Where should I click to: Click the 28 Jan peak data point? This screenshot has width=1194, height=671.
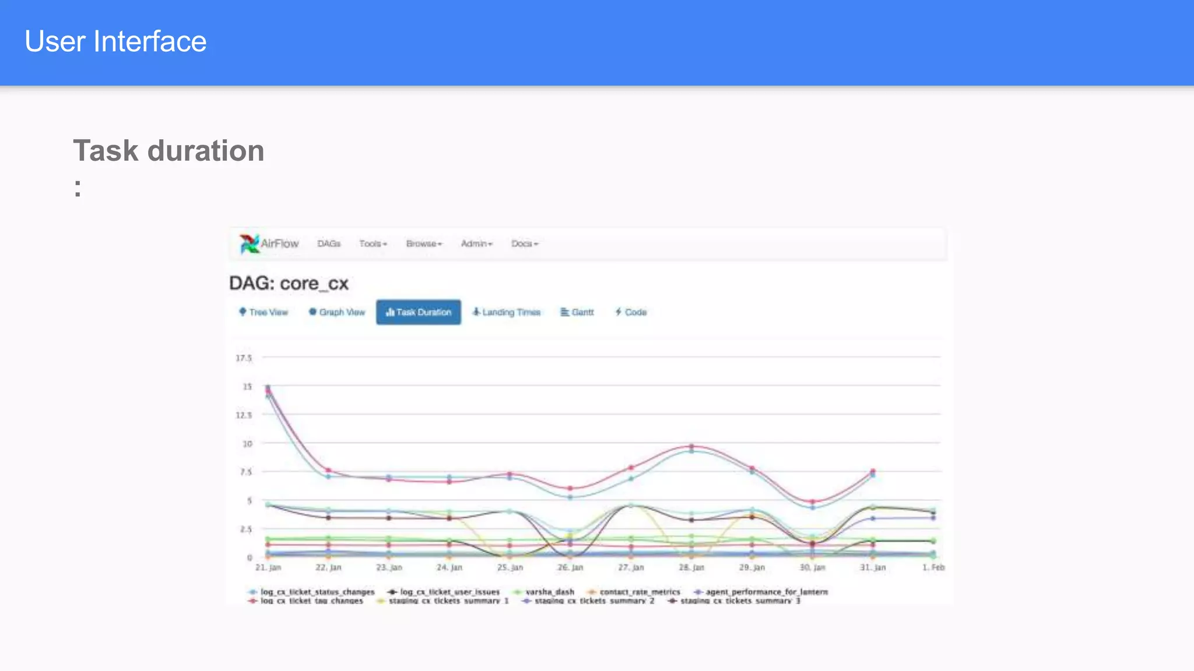pos(691,447)
